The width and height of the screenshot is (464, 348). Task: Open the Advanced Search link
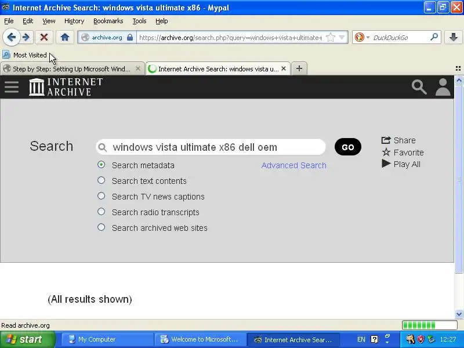[293, 165]
